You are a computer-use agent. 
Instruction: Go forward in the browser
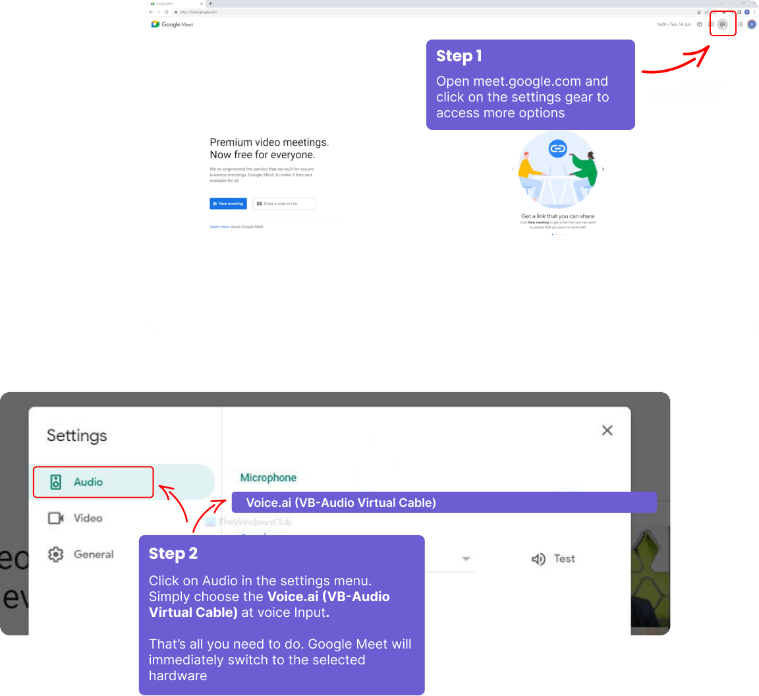(x=158, y=12)
